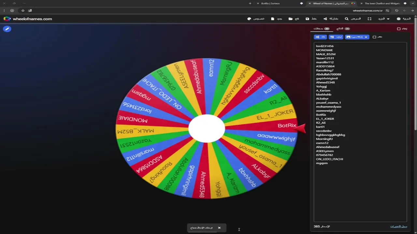417x234 pixels.
Task: Click 'MALK_B52M' in the entries list
Action: point(325,54)
